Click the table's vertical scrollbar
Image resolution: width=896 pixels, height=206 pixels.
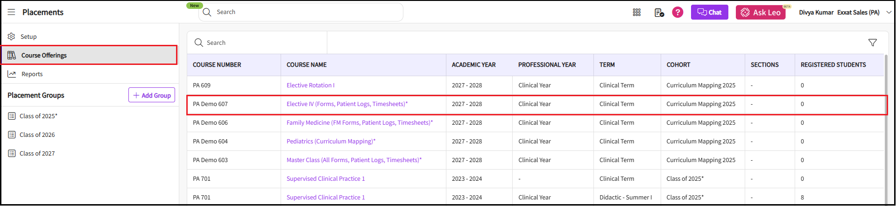click(x=886, y=131)
